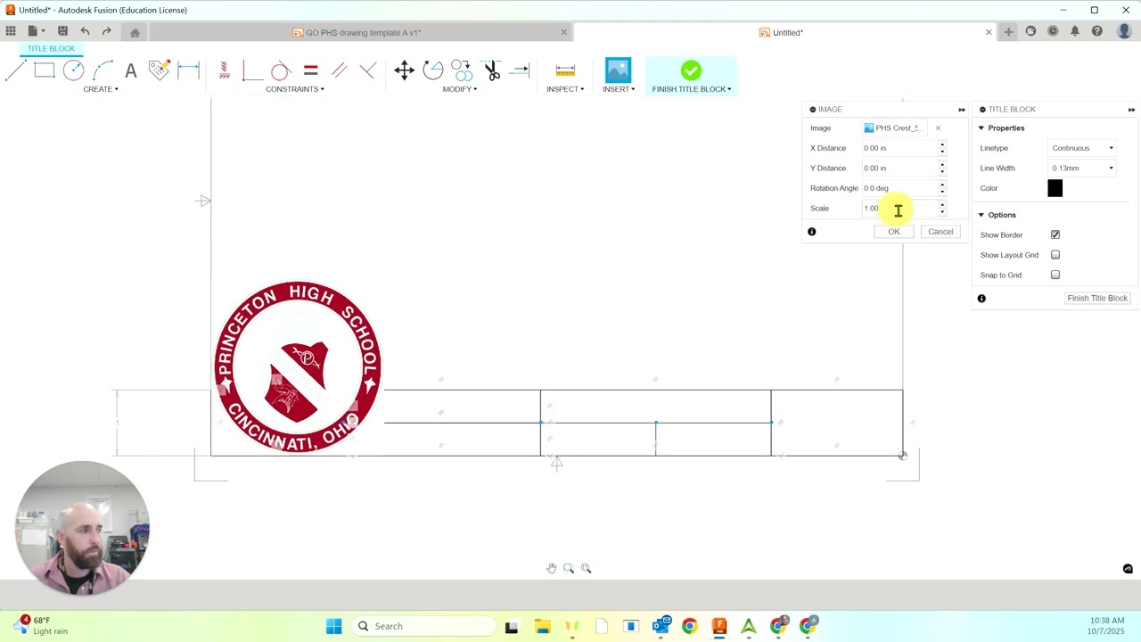Select the Text tool
Screen dimensions: 1141x642
click(131, 70)
